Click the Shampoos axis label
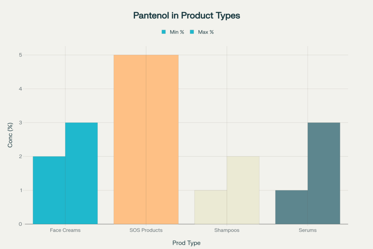The width and height of the screenshot is (373, 249). (x=227, y=230)
